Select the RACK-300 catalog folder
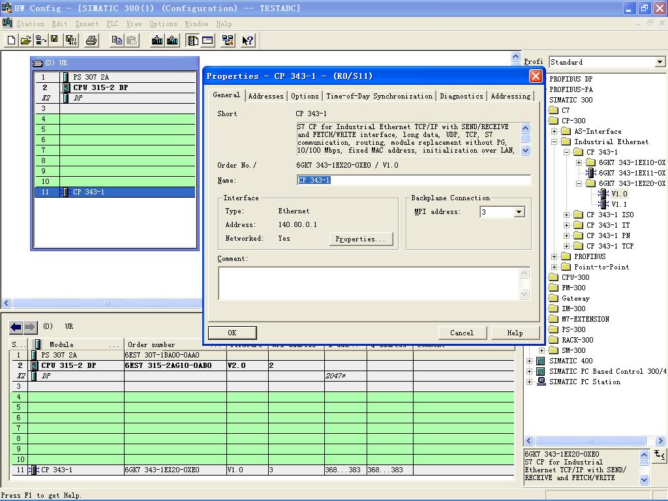The width and height of the screenshot is (668, 501). (577, 340)
